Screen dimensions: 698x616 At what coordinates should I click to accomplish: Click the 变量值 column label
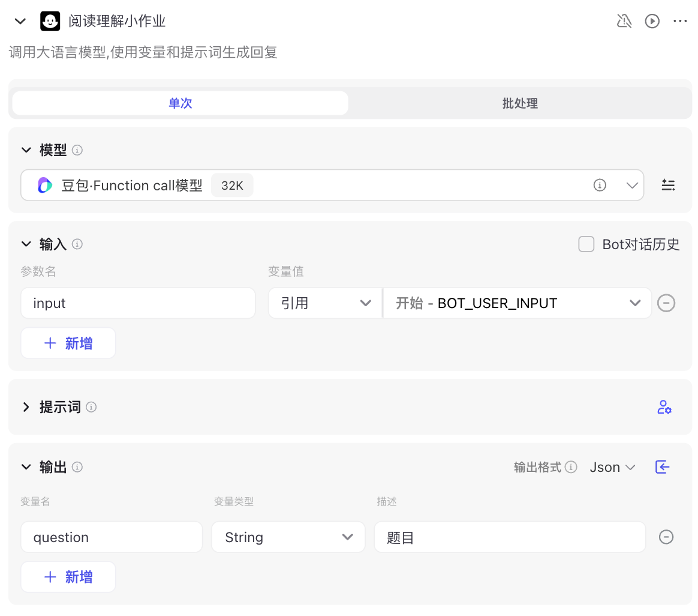point(286,271)
